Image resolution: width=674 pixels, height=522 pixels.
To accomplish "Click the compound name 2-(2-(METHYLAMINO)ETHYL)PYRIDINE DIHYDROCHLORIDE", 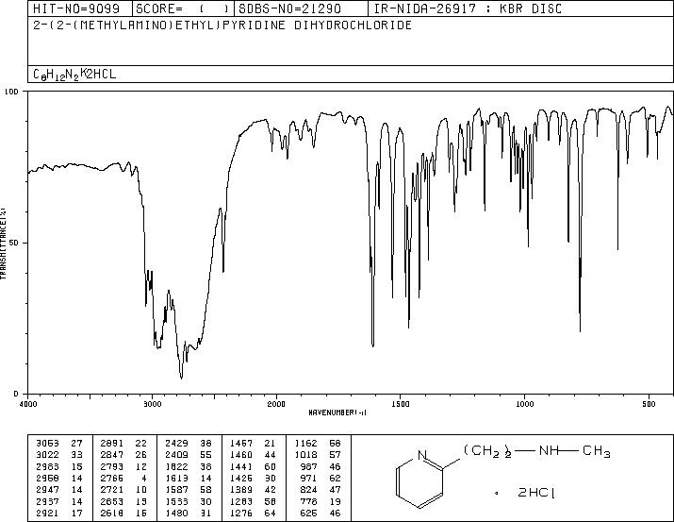I will 222,25.
